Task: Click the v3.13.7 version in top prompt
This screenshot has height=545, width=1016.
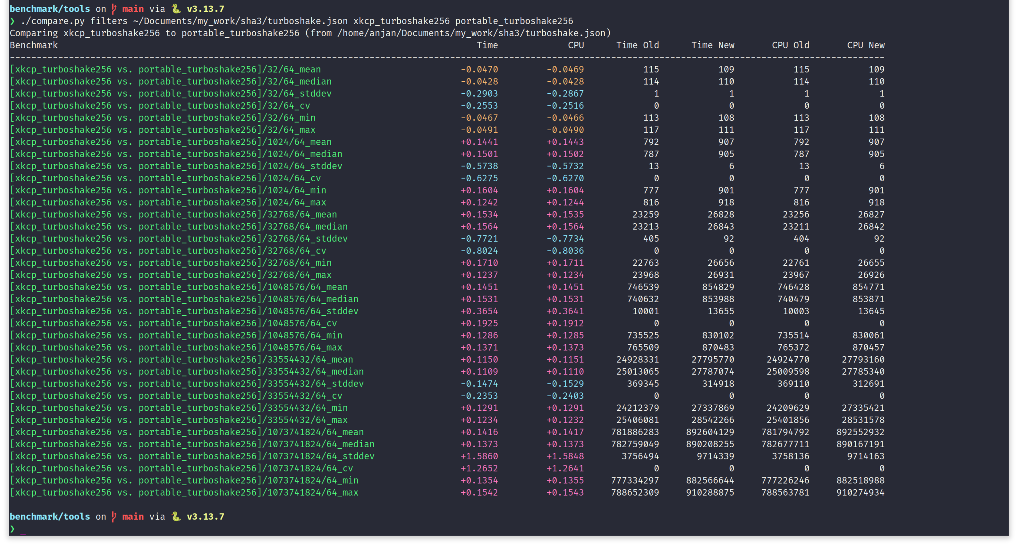Action: 205,8
